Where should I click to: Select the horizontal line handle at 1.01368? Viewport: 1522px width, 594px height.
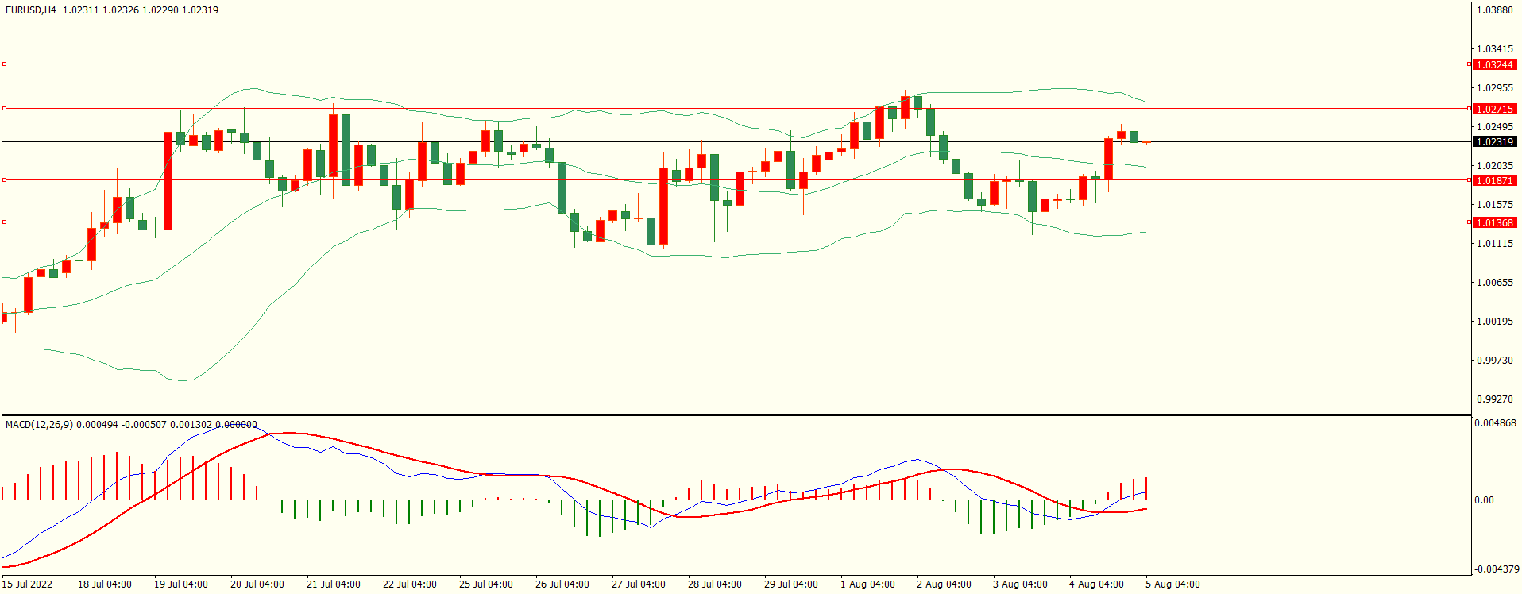(4, 222)
